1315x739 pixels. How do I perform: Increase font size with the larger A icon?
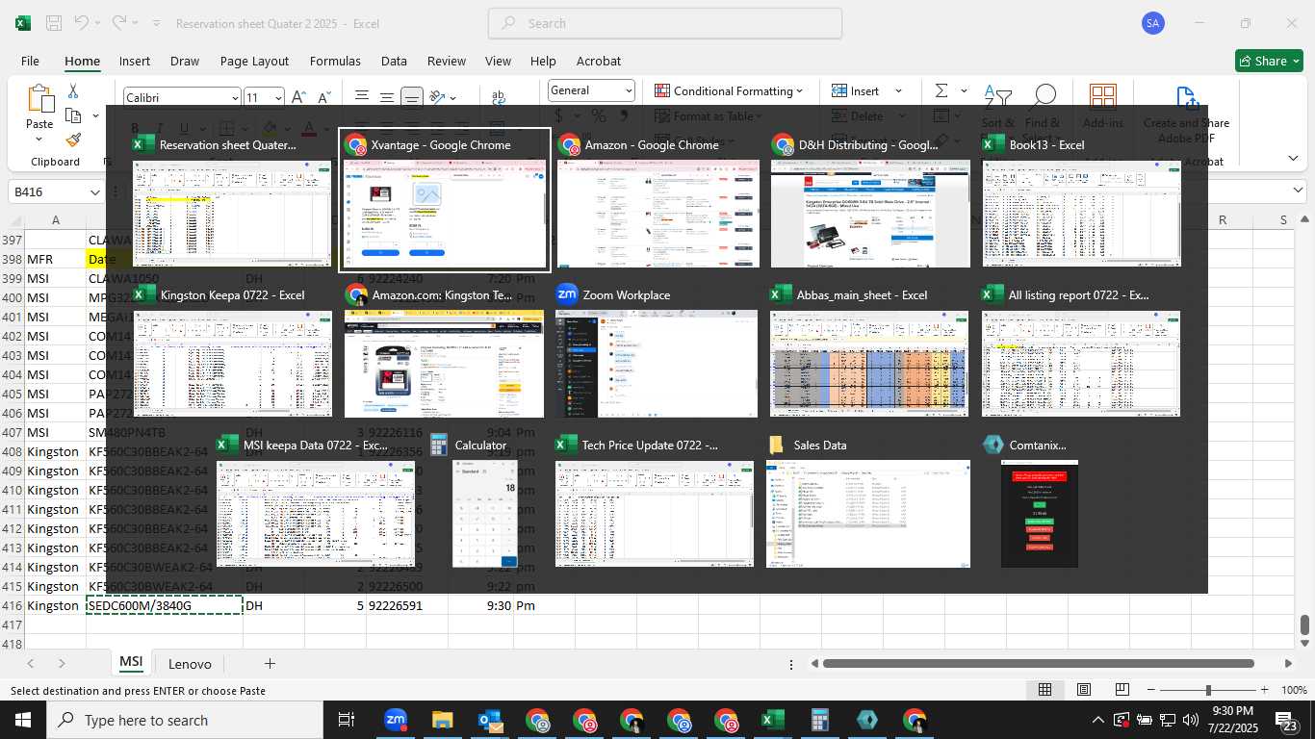coord(298,97)
